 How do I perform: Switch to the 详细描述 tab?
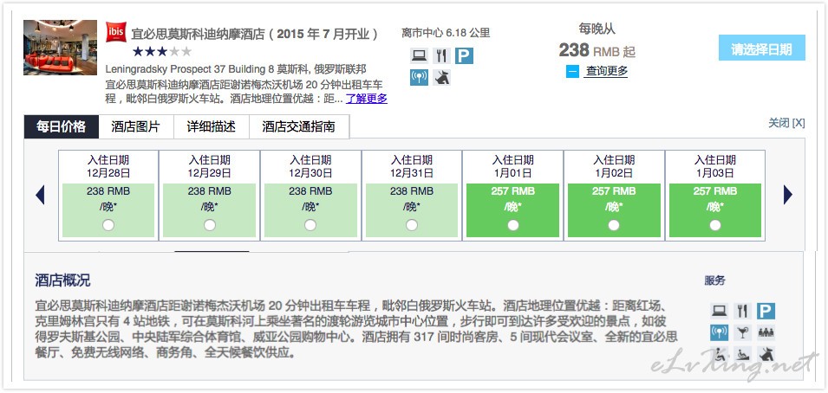tap(212, 126)
